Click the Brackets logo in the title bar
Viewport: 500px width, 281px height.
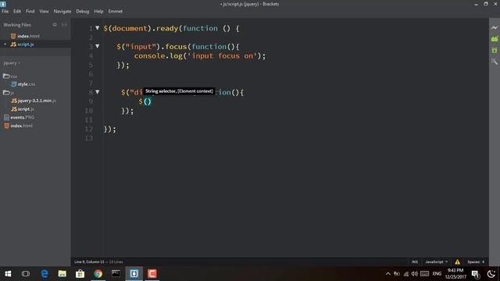tap(3, 4)
